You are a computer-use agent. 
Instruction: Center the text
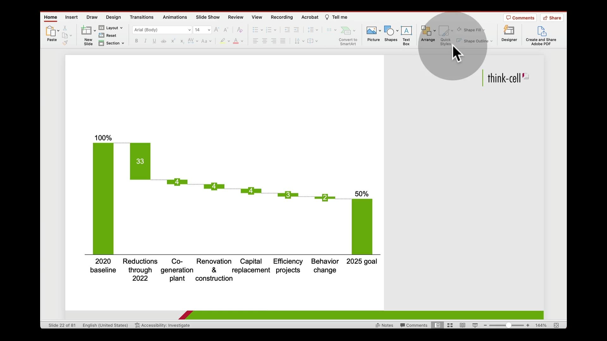[x=265, y=41]
